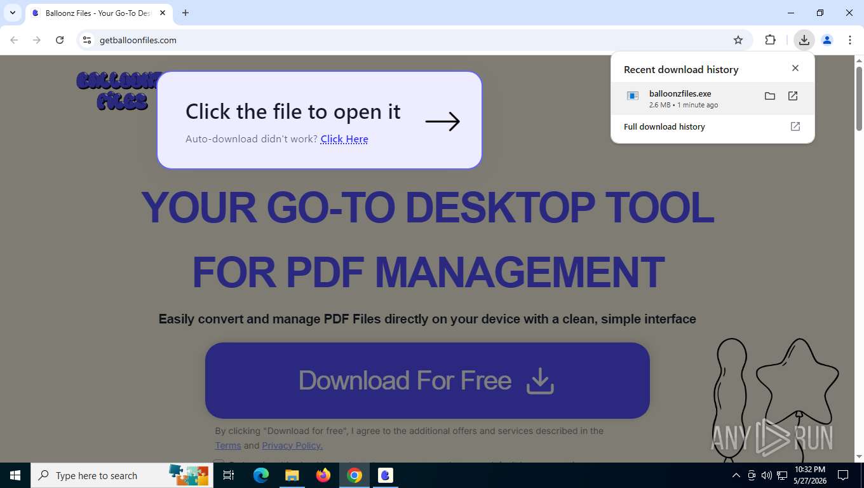Click the Full download history external-link icon
The width and height of the screenshot is (864, 488).
point(795,126)
